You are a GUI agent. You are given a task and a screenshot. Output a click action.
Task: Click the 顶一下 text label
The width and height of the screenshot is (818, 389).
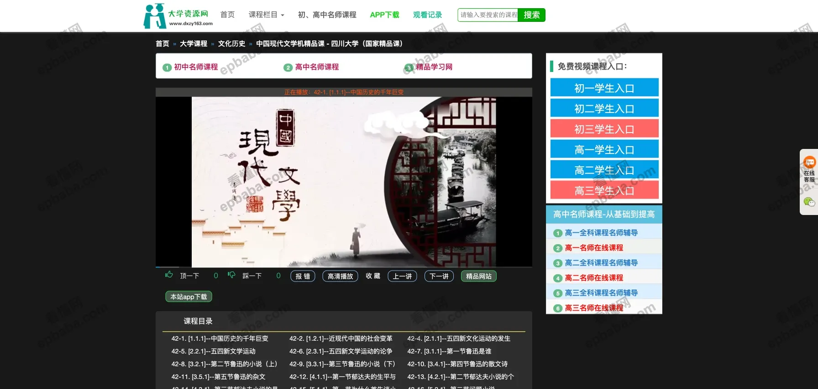pyautogui.click(x=189, y=276)
